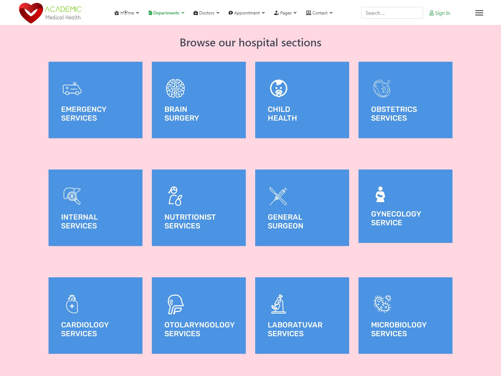This screenshot has width=501, height=376.
Task: Select the brain icon in Brain Surgery
Action: 175,88
